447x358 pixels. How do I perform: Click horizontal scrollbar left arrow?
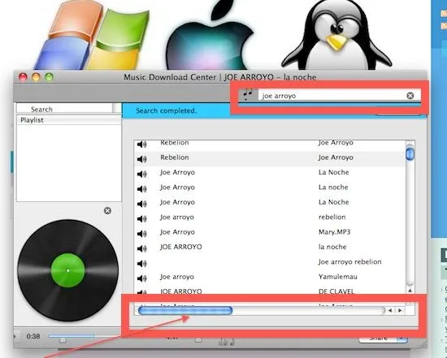click(389, 310)
